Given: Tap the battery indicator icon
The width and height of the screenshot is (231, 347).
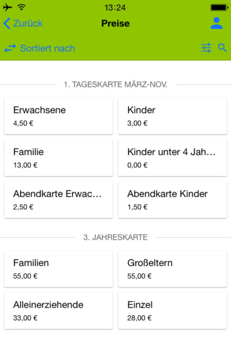Looking at the screenshot, I should (220, 7).
